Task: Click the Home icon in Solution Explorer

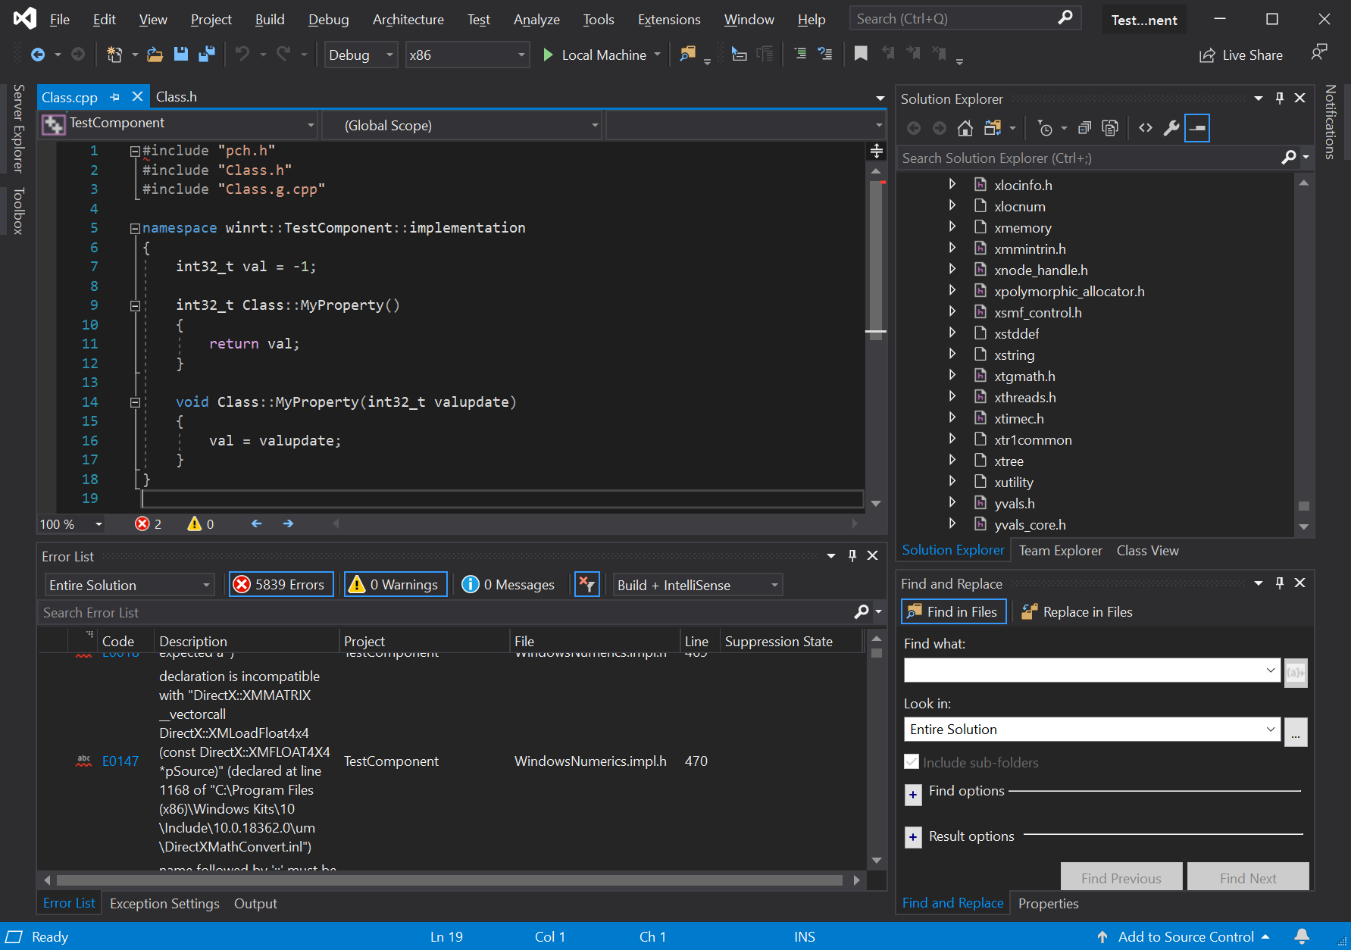Action: tap(965, 129)
